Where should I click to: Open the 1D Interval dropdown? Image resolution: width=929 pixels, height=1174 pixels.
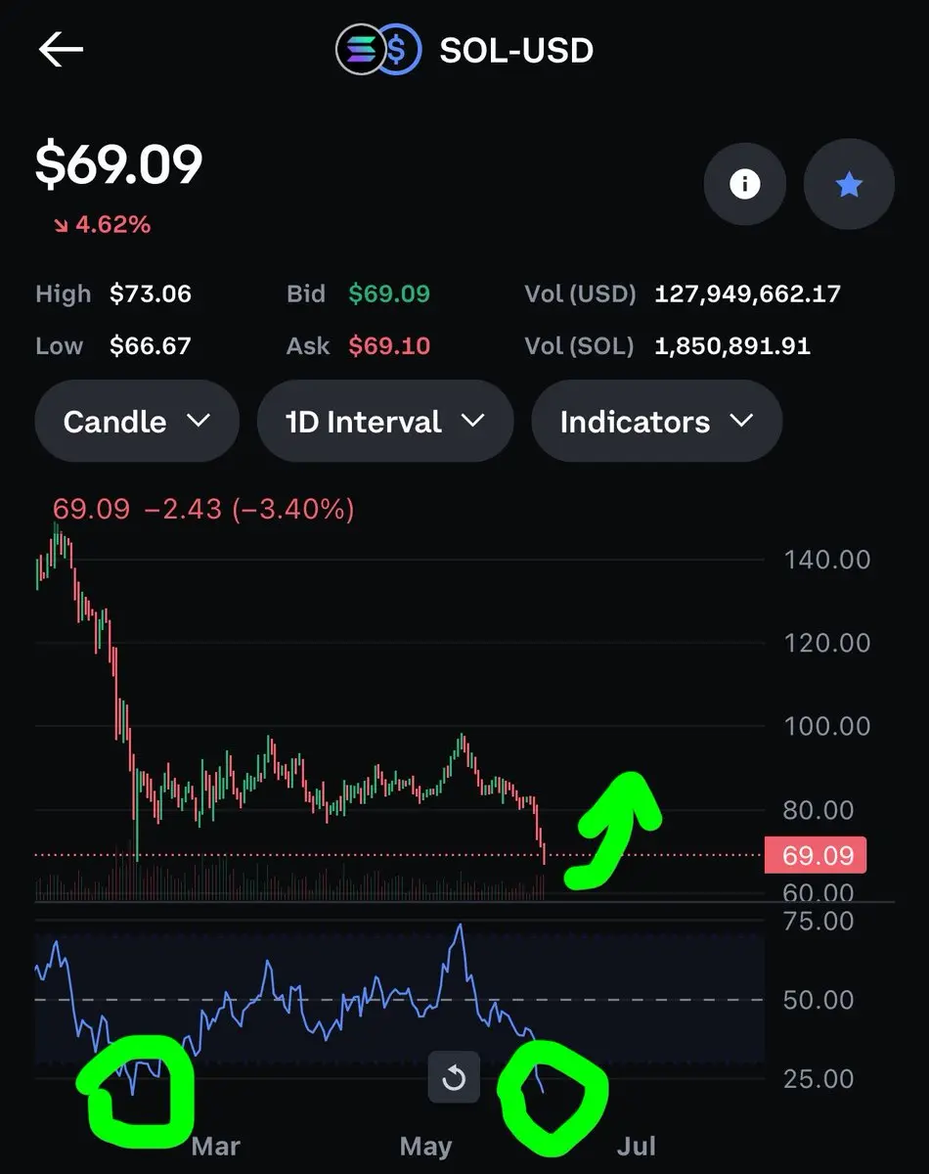[x=385, y=422]
